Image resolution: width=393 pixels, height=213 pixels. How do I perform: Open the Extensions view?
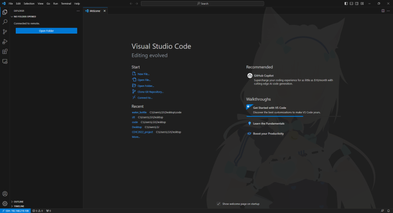(5, 51)
